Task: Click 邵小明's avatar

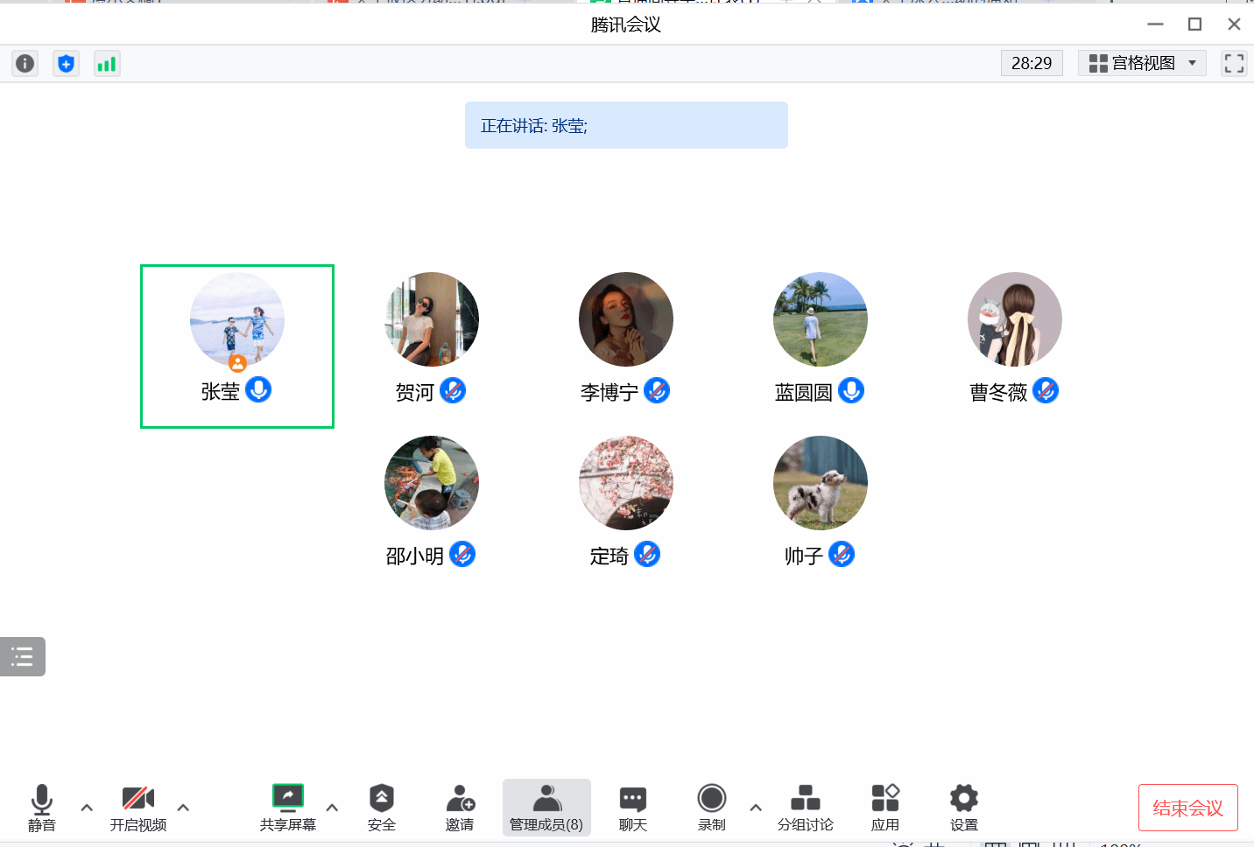Action: pos(432,483)
